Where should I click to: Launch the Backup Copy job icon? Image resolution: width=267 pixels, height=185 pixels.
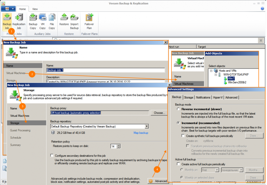point(33,22)
